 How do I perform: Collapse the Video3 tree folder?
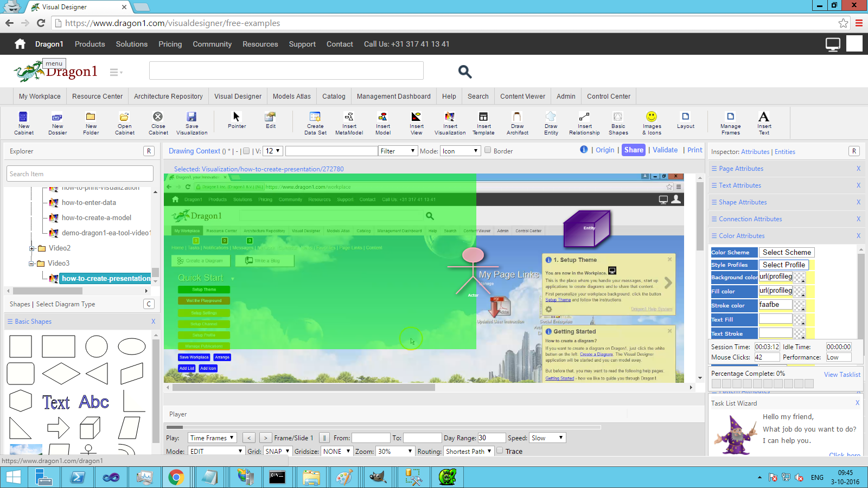31,264
